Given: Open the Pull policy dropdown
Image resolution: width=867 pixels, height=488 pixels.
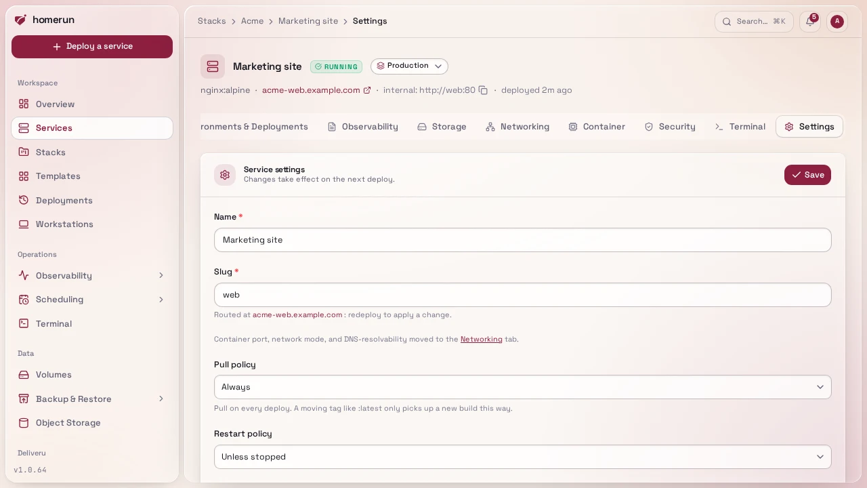Looking at the screenshot, I should point(522,387).
